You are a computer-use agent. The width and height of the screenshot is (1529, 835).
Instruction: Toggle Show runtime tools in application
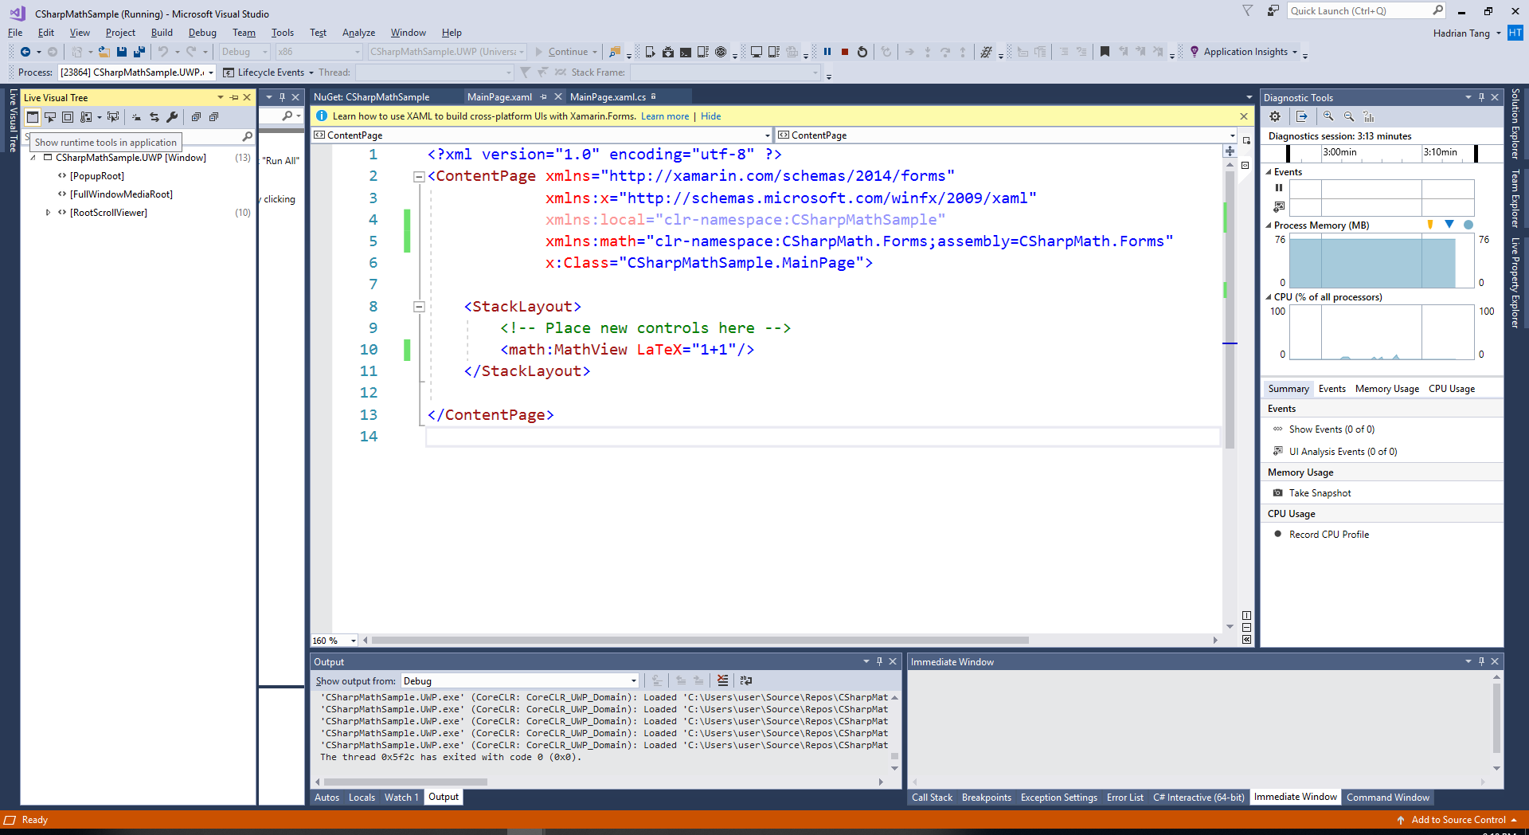click(33, 117)
